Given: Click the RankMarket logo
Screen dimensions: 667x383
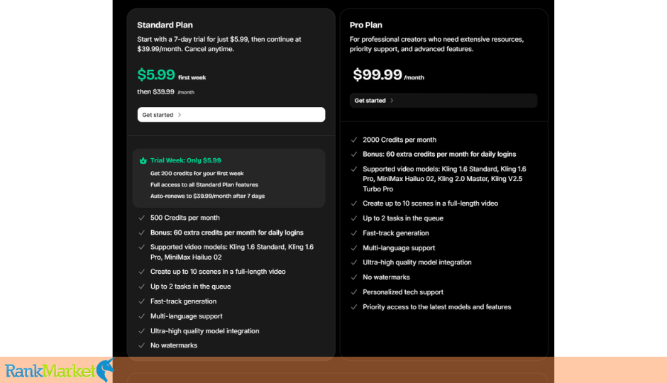Looking at the screenshot, I should click(59, 370).
